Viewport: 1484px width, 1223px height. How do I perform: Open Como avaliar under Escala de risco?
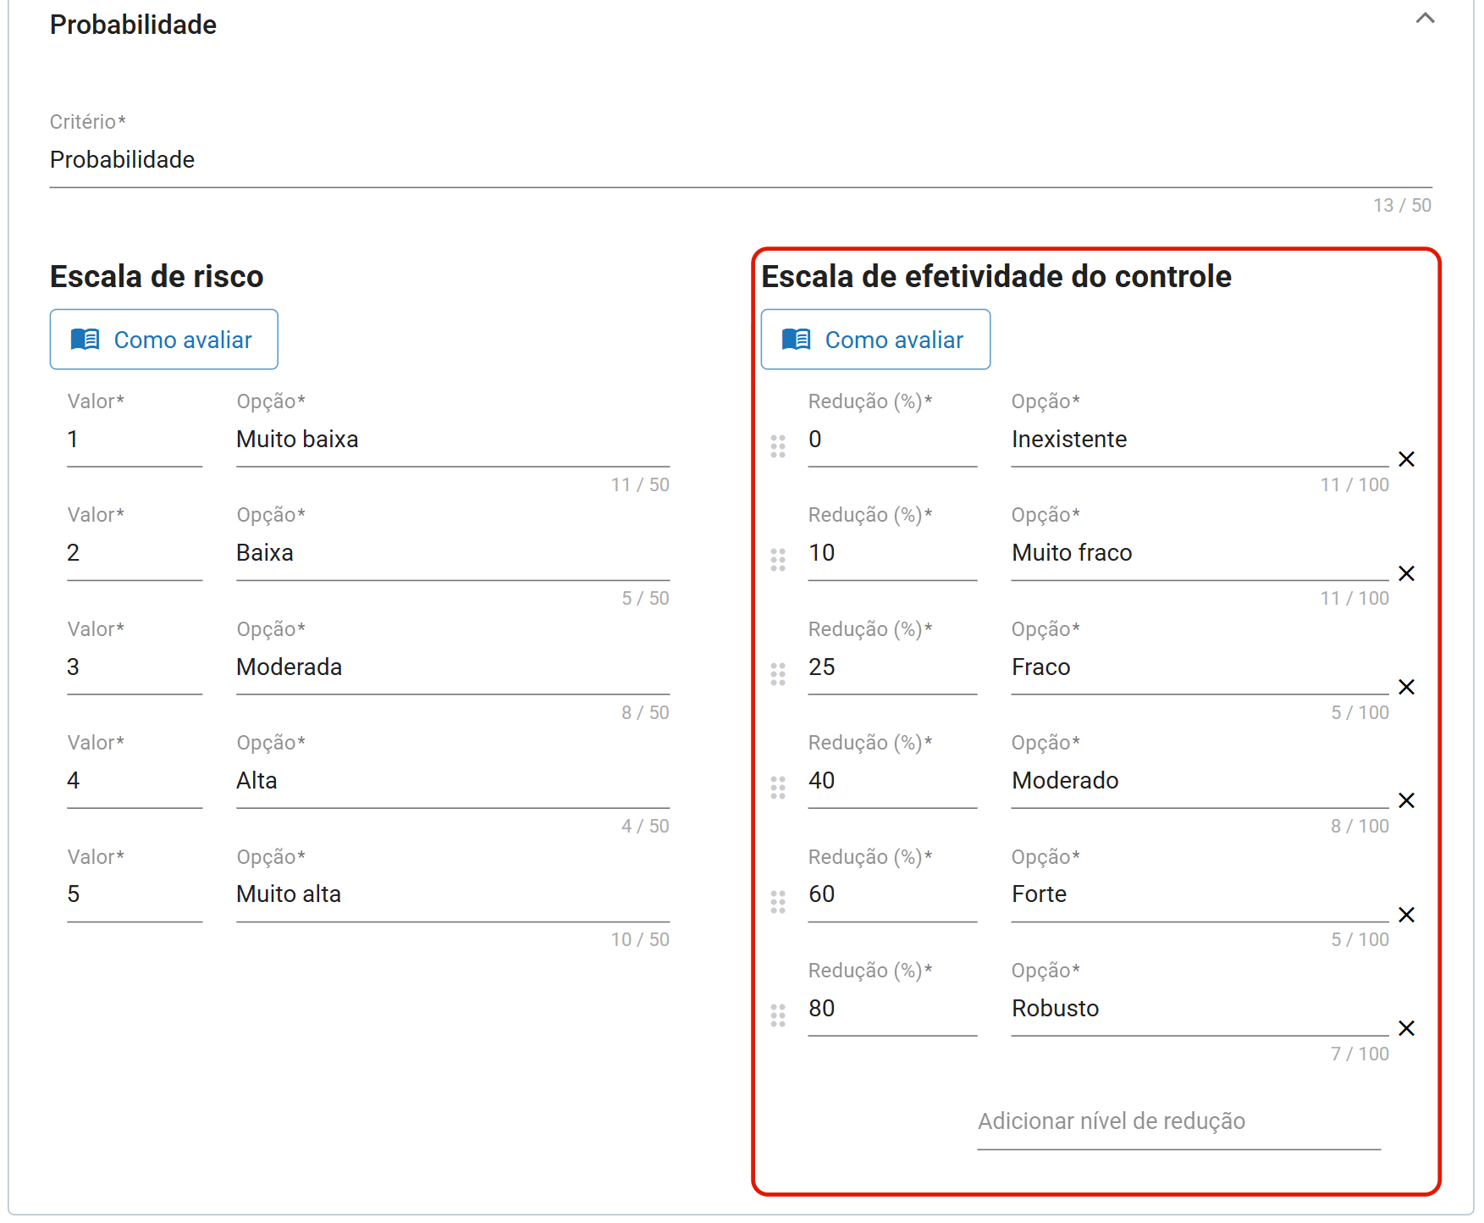[x=164, y=340]
